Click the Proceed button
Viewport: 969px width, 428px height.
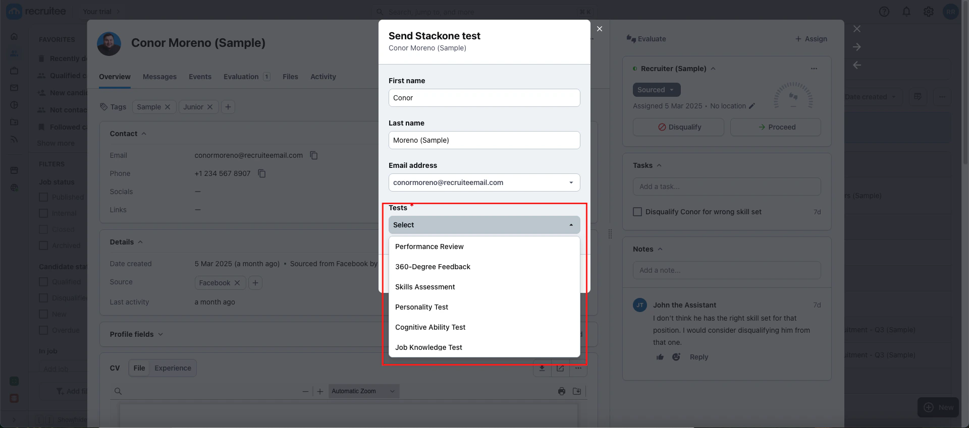(x=775, y=127)
